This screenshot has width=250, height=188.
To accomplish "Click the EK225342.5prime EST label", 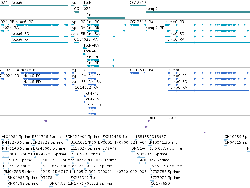I will coord(86,178).
